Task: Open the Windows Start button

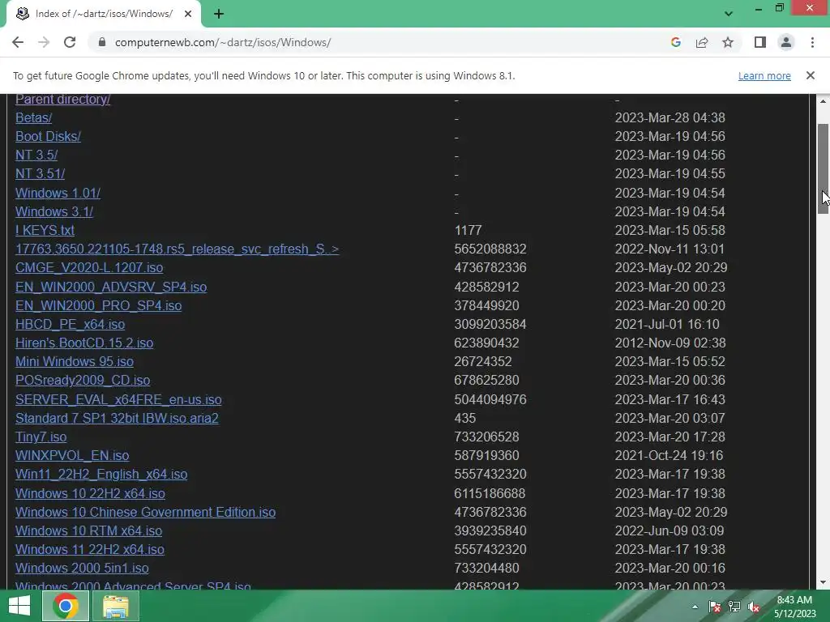Action: click(x=19, y=606)
